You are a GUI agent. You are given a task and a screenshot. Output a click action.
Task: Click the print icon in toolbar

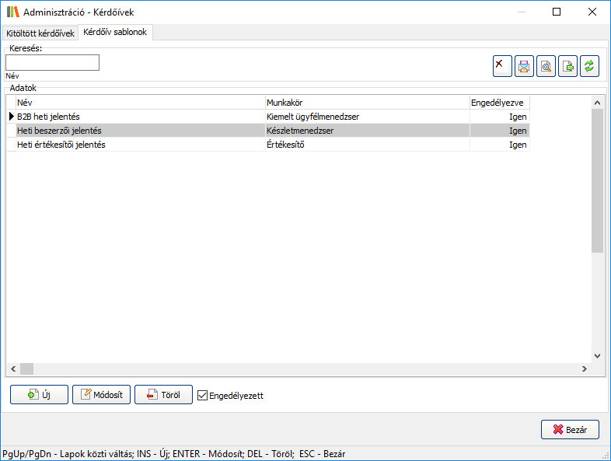tap(524, 67)
